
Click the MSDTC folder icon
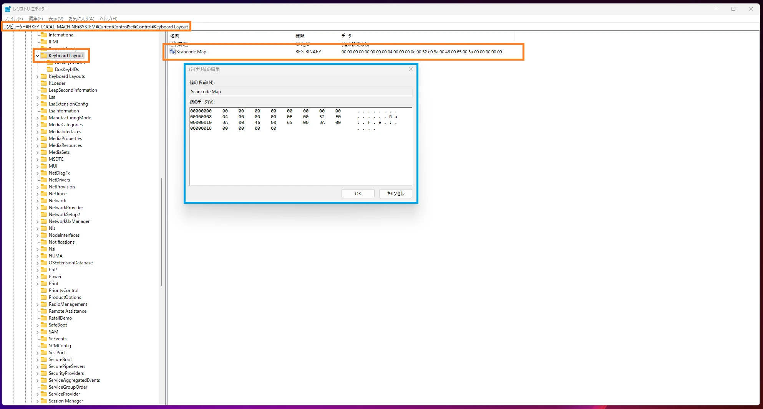point(44,159)
